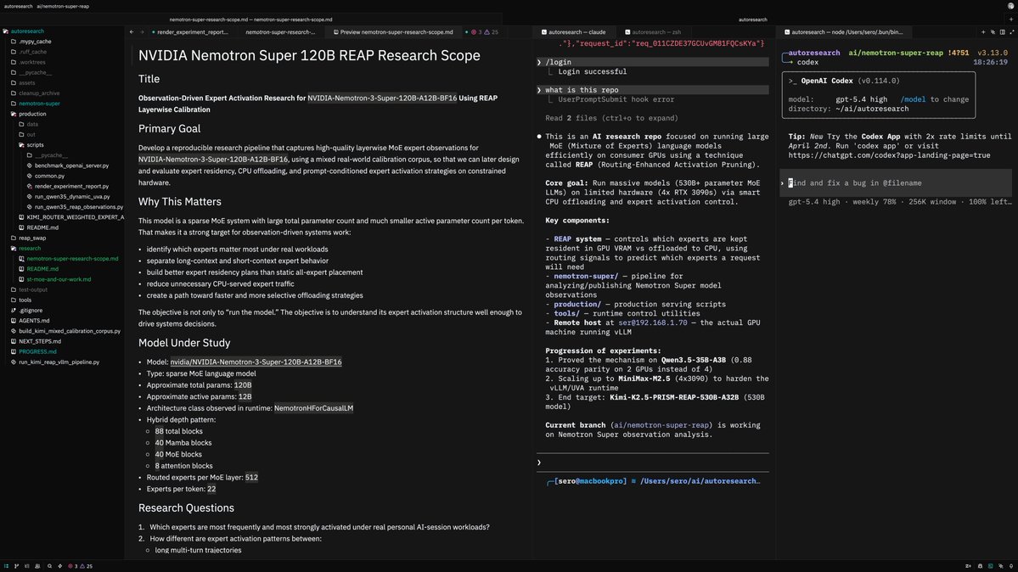The image size is (1018, 572).
Task: Split the right terminal pane
Action: (x=1003, y=31)
